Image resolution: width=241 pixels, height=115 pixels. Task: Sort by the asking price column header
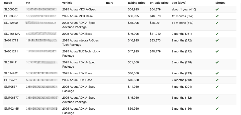137,3
